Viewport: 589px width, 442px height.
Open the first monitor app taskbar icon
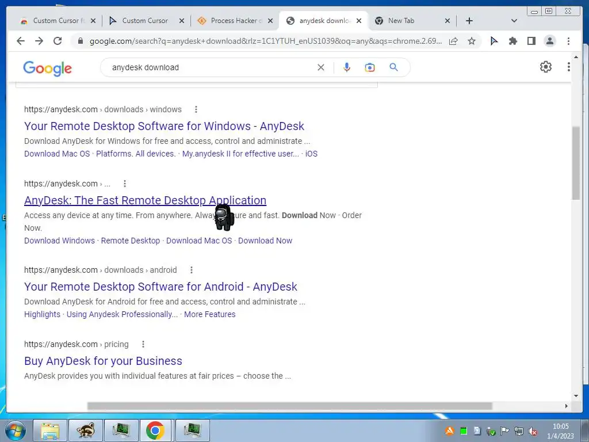coord(121,430)
